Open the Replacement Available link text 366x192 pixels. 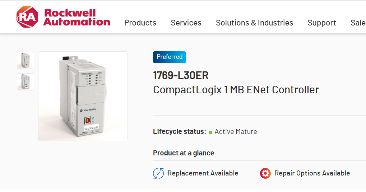coord(203,173)
